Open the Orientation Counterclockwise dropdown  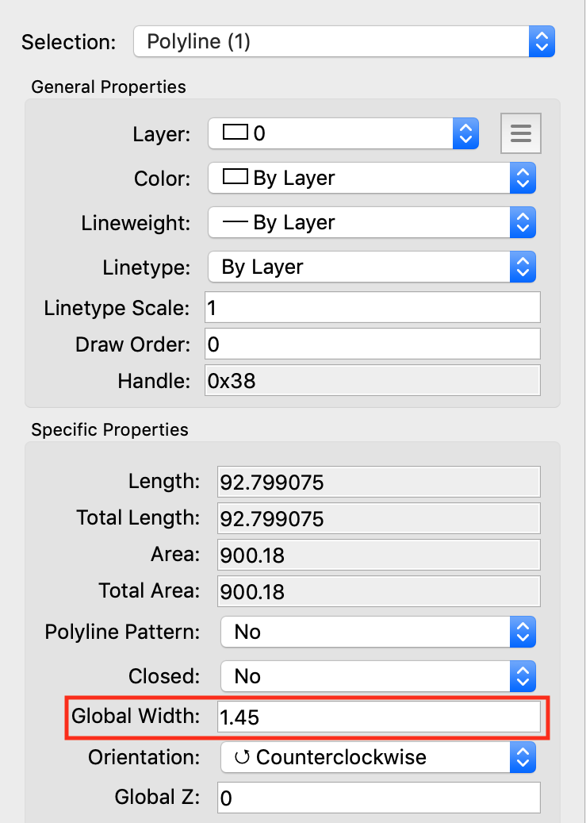[x=378, y=758]
